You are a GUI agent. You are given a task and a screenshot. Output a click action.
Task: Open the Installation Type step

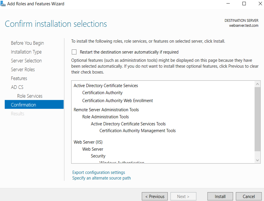pos(26,52)
